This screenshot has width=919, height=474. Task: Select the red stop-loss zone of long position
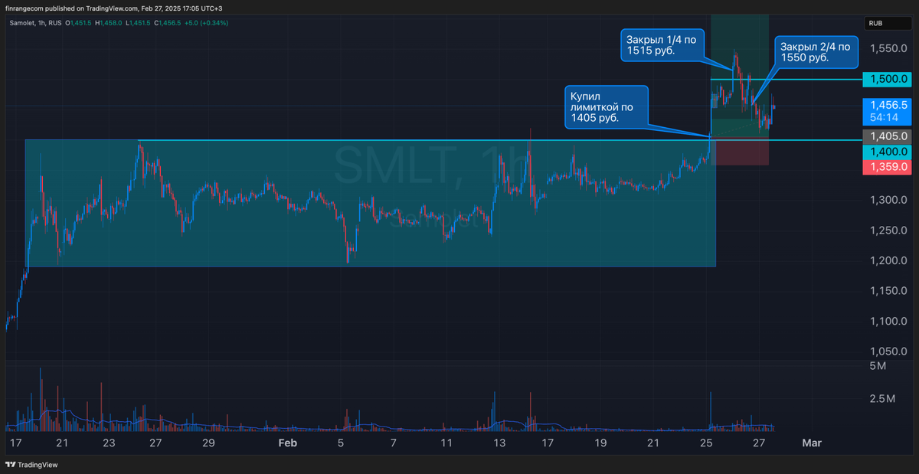(x=740, y=150)
